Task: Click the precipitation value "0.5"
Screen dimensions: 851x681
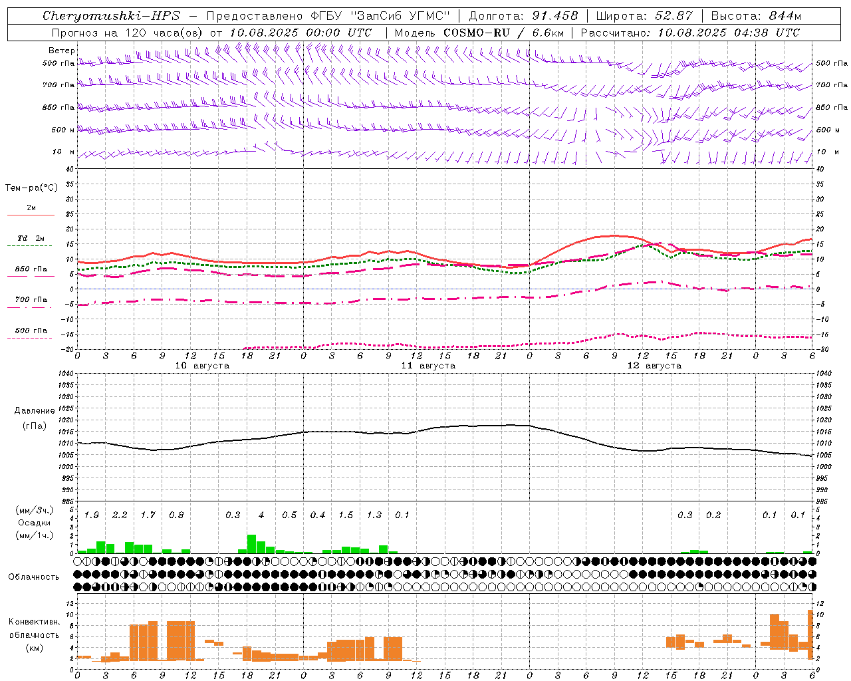Action: click(289, 515)
